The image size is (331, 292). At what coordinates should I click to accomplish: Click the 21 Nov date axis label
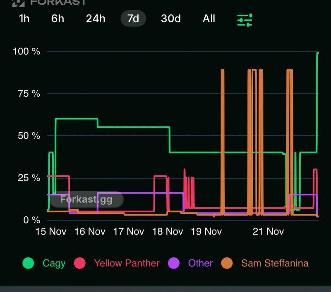(268, 231)
